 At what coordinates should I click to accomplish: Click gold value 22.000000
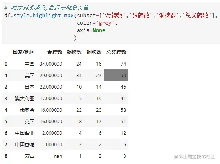[51, 87]
